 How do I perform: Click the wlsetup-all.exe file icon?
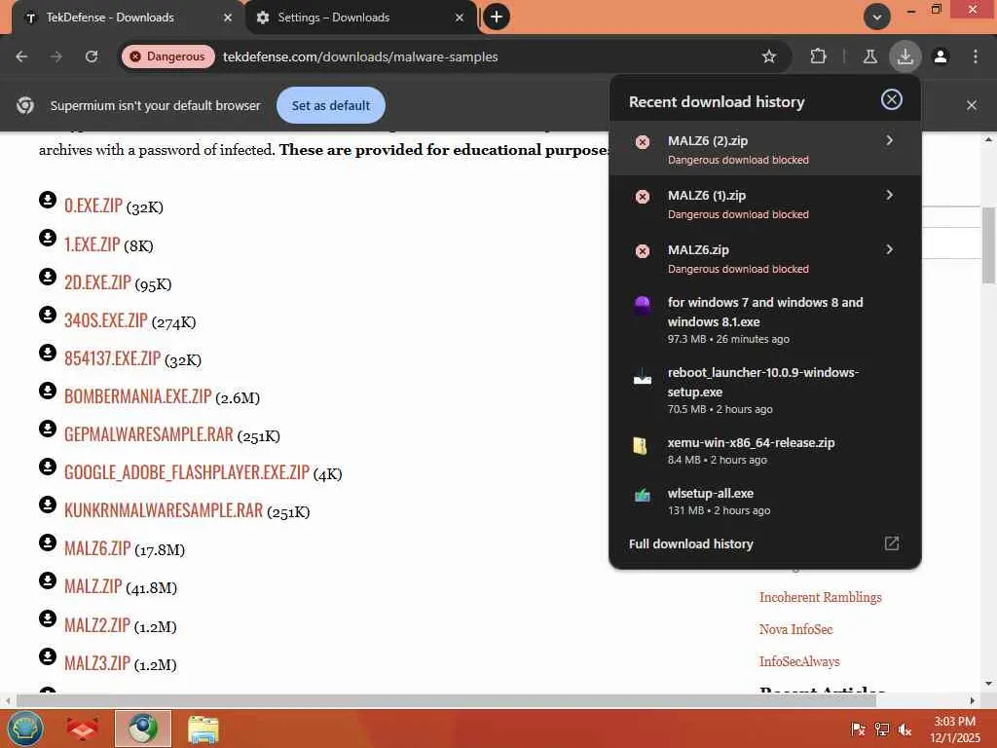tap(643, 495)
